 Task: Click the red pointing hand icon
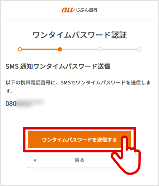point(126,155)
